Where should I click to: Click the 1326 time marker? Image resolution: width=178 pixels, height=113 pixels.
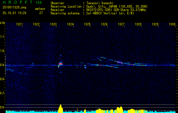[104, 24]
